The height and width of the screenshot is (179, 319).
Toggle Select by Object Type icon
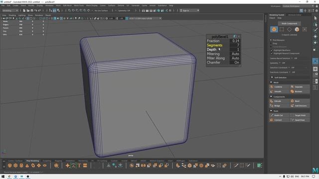(x=54, y=10)
